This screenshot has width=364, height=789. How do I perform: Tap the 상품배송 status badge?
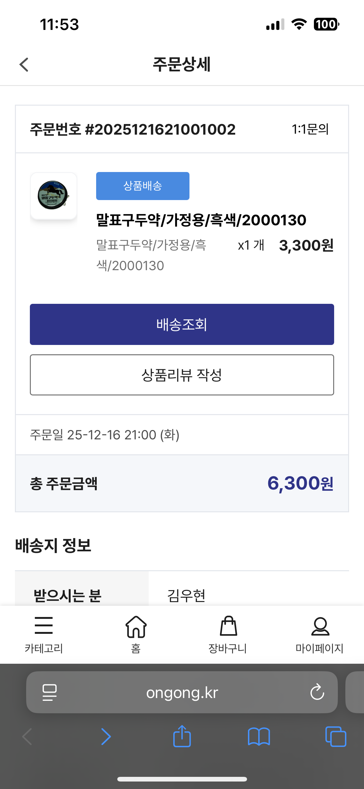(142, 186)
